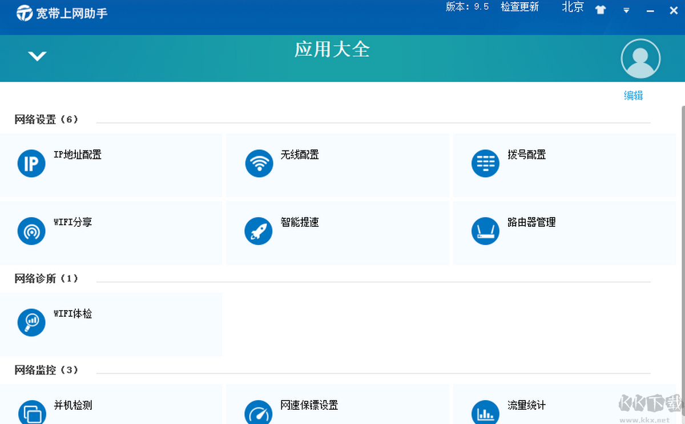The width and height of the screenshot is (685, 424).
Task: Click the 检查更新 link
Action: click(519, 7)
